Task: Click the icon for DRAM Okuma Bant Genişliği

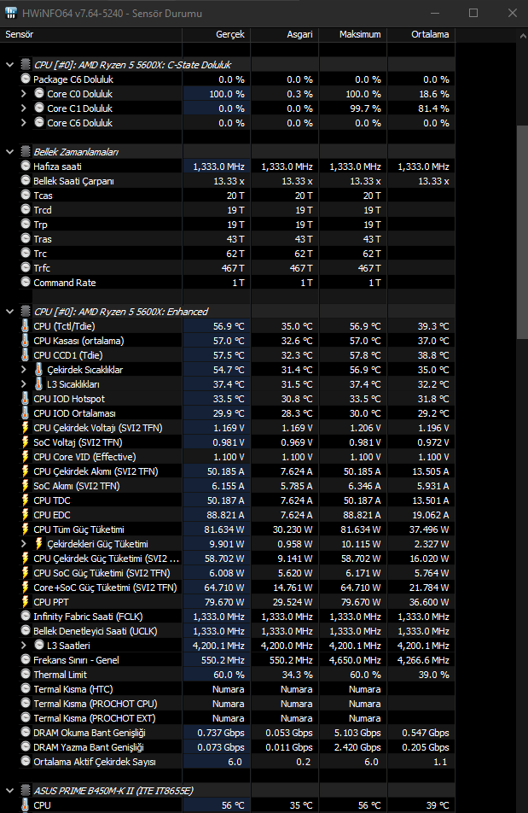Action: 26,732
